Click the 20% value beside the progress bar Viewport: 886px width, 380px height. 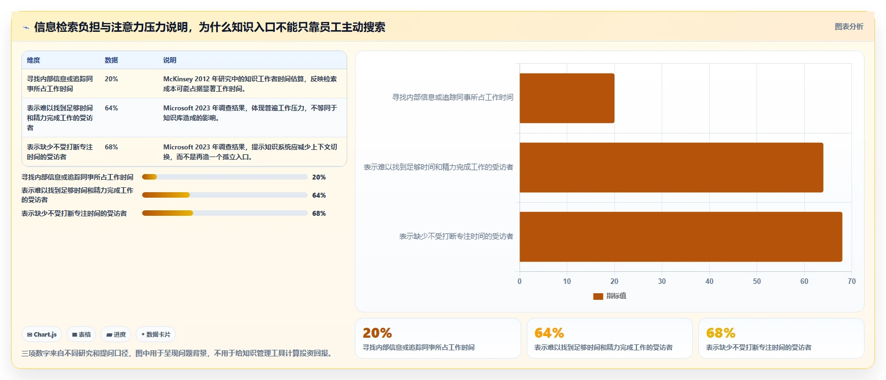click(319, 177)
